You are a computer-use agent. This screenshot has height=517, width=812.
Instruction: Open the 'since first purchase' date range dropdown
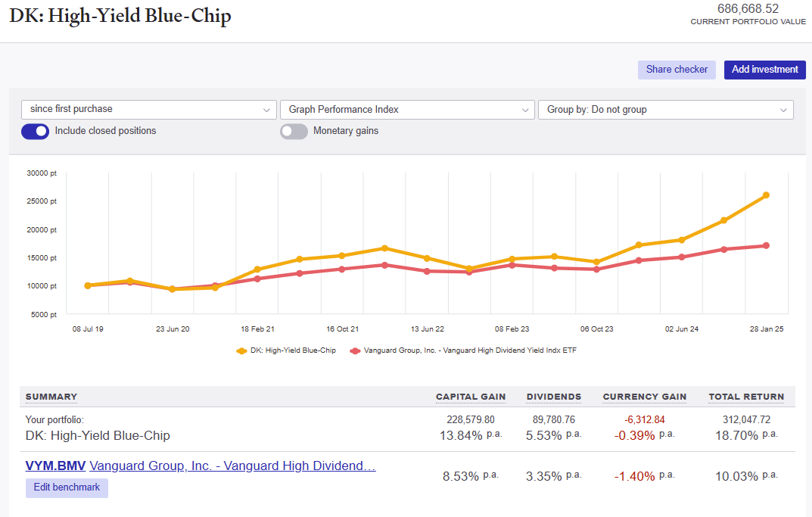[149, 109]
